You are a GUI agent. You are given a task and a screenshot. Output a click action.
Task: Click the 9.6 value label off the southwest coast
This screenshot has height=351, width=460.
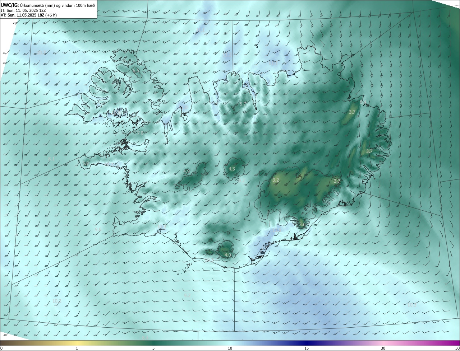coord(98,229)
